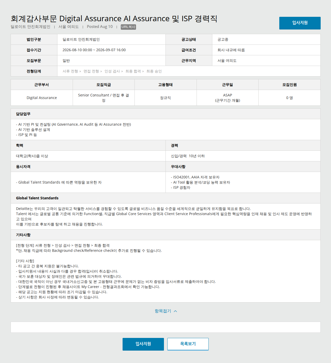Image resolution: width=331 pixels, height=363 pixels.
Task: Click the Senior Consultant position cell
Action: 104,98
